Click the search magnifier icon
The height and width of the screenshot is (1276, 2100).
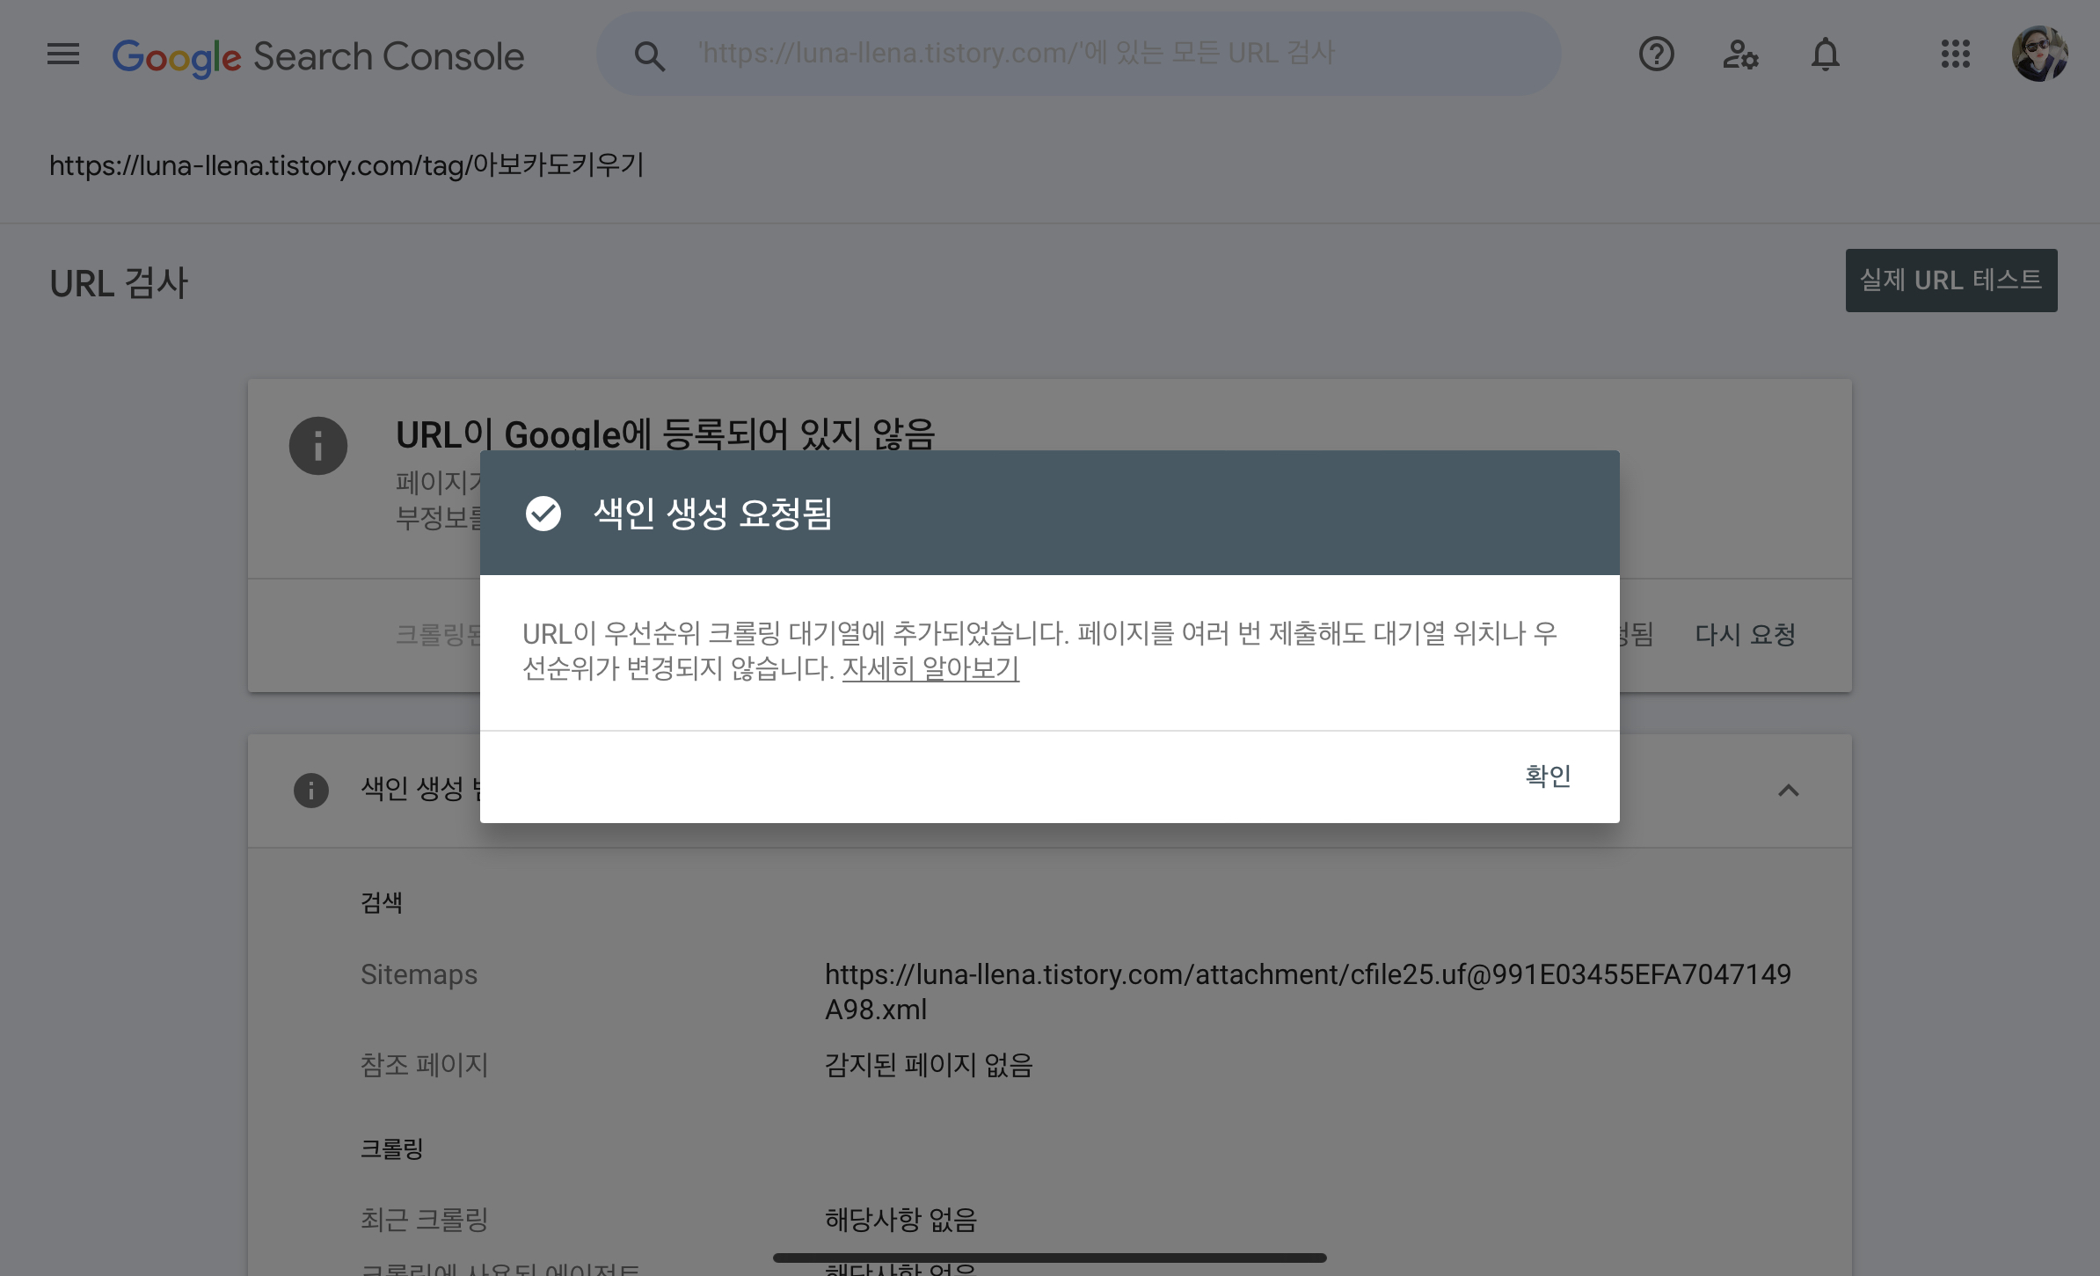tap(649, 55)
